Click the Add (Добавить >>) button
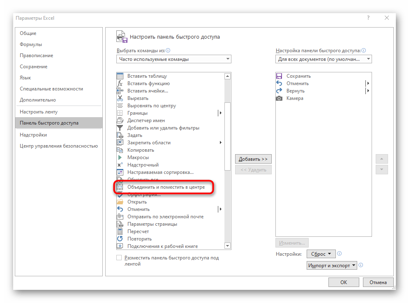This screenshot has height=303, width=409. tap(253, 159)
